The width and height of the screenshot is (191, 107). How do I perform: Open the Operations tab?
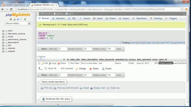coord(139,18)
